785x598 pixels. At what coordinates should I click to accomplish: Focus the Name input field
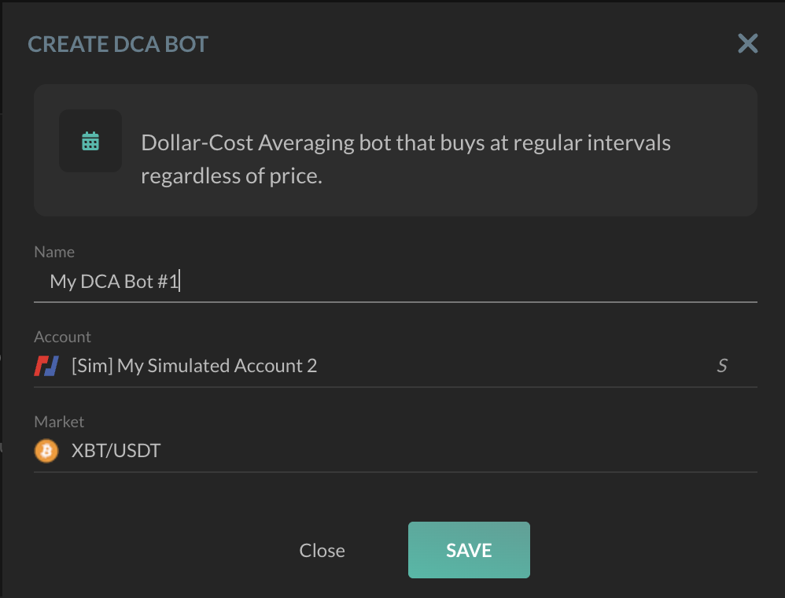315,281
